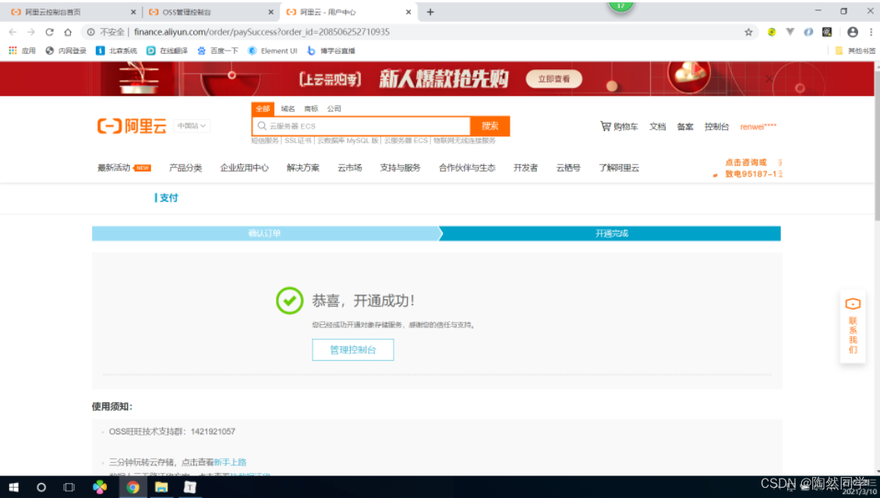This screenshot has width=880, height=498.
Task: Select the 商标 search category tab
Action: coord(311,108)
